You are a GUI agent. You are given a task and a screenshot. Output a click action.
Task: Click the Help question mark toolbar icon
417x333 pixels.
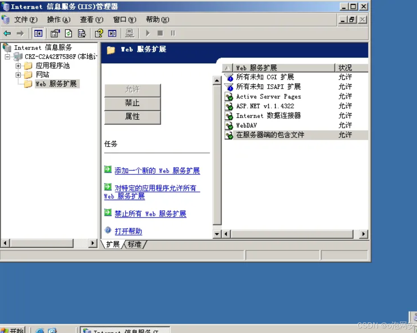99,33
